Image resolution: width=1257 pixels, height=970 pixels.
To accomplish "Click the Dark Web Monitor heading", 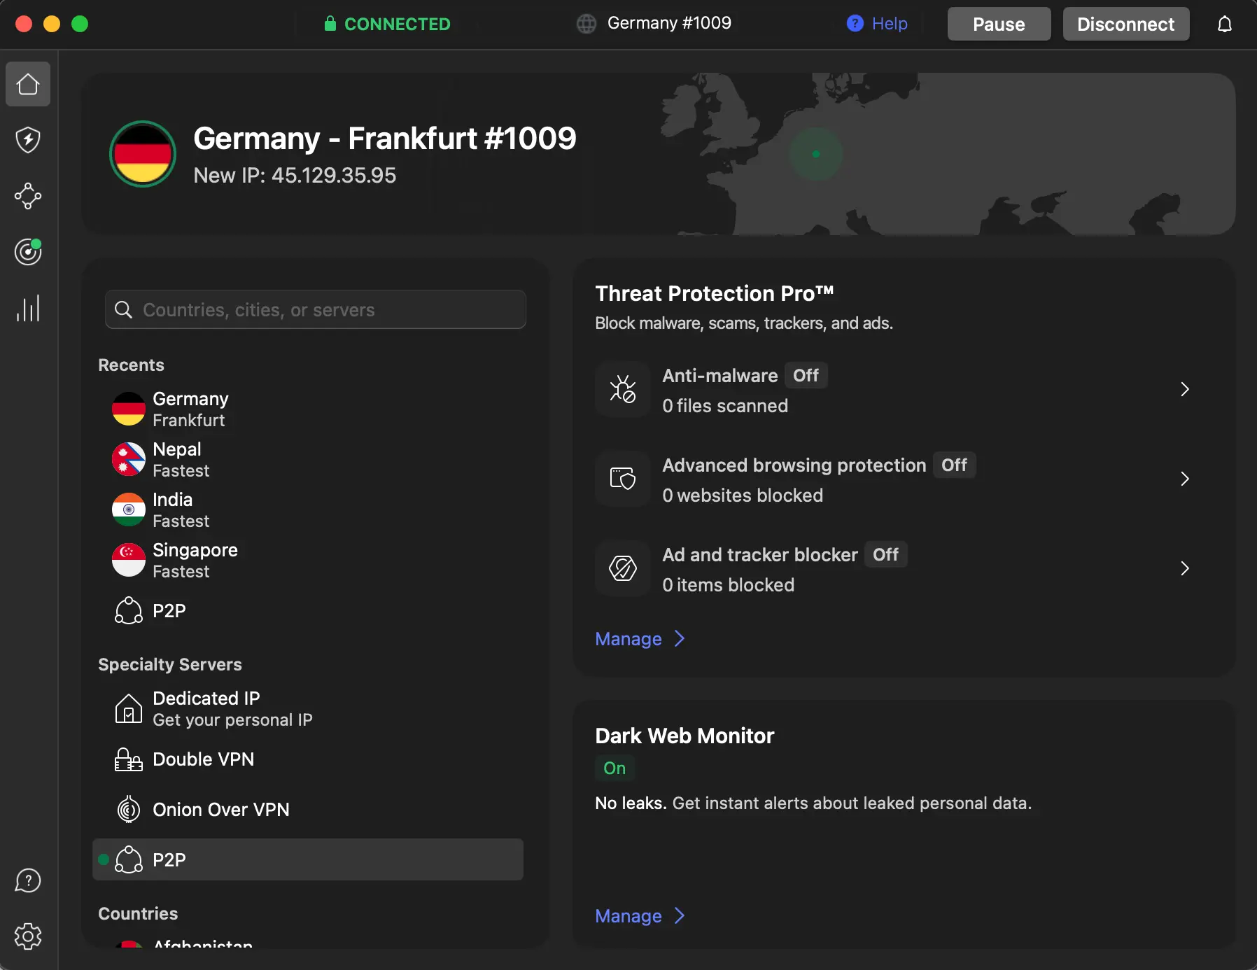I will (x=684, y=736).
